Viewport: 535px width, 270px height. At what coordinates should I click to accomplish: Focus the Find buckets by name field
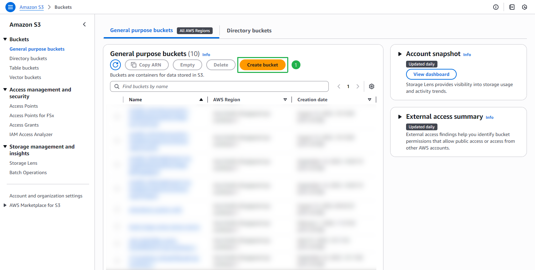[219, 86]
